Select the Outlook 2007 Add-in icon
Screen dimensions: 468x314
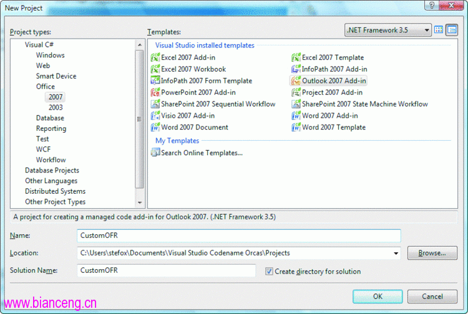tap(296, 80)
